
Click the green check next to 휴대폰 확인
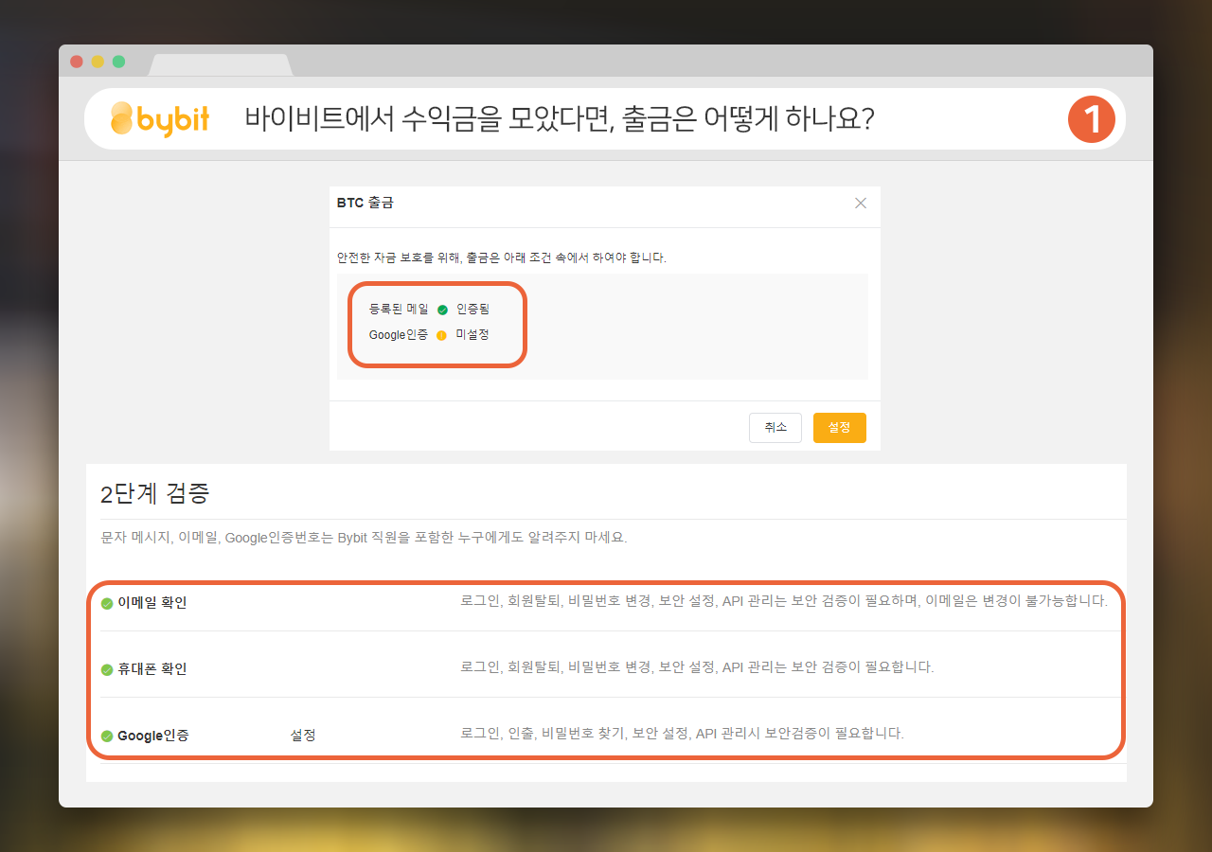pos(107,669)
